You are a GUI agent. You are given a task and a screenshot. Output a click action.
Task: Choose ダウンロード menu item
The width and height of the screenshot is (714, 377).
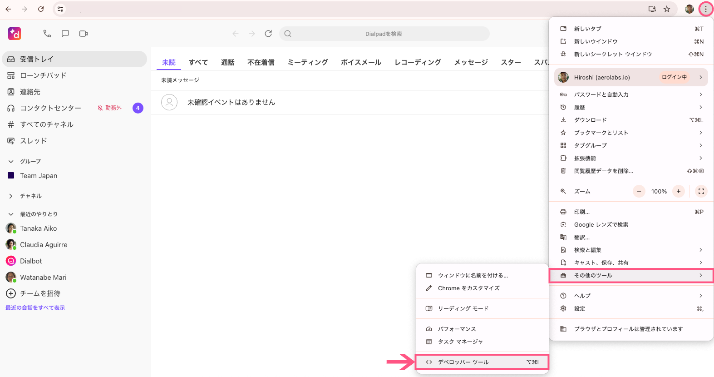coord(631,120)
